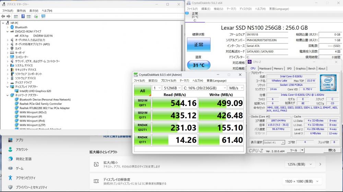Click the 閉じる button in CPU-Z
The height and width of the screenshot is (192, 343).
[332, 150]
